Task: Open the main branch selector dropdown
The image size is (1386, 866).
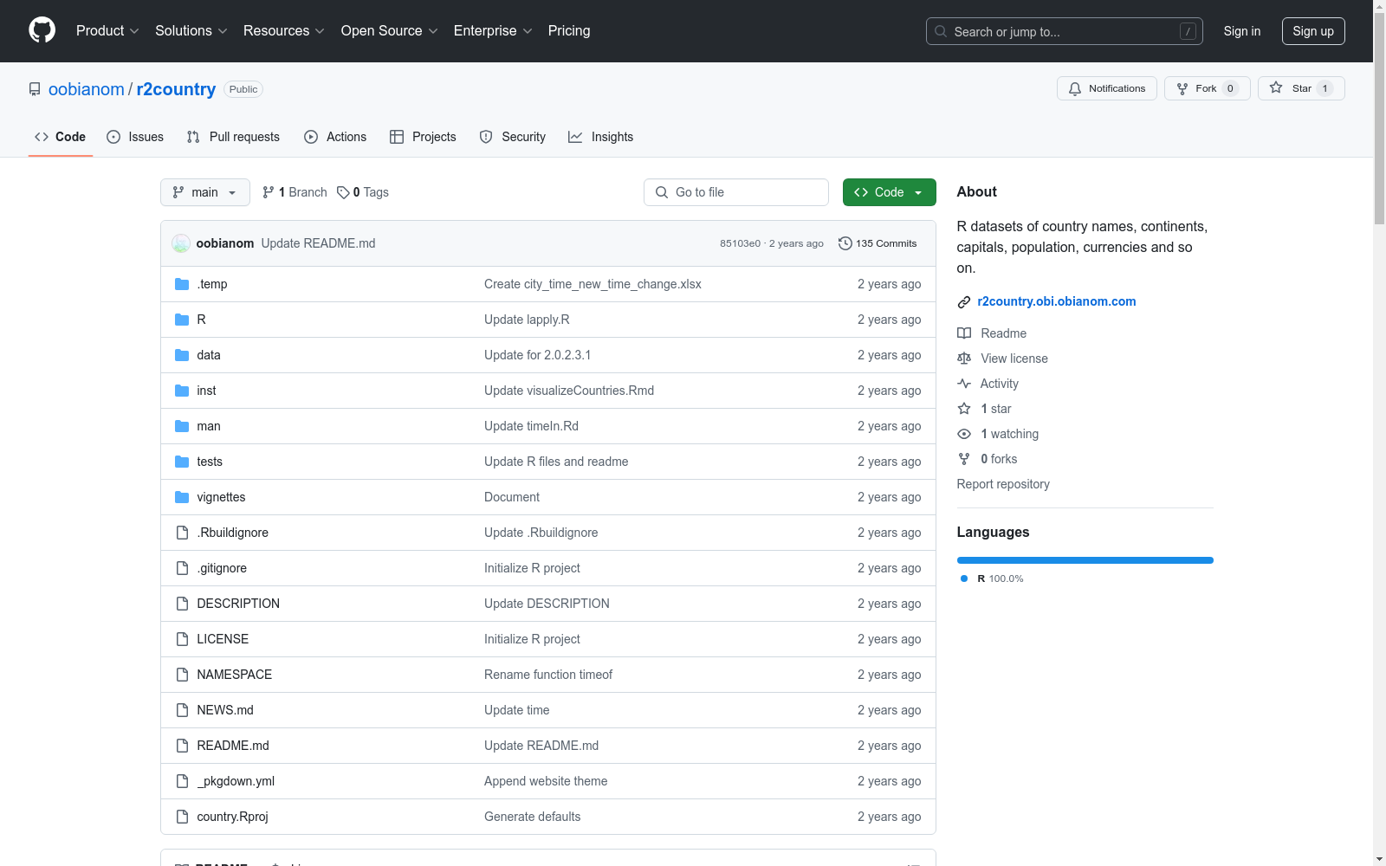Action: pos(205,192)
